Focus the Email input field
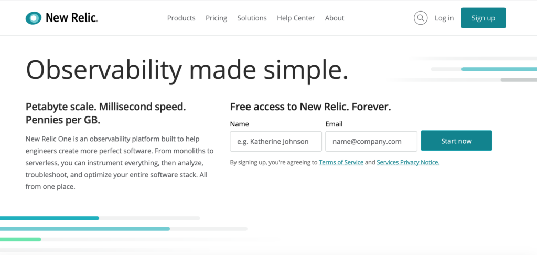 point(371,141)
